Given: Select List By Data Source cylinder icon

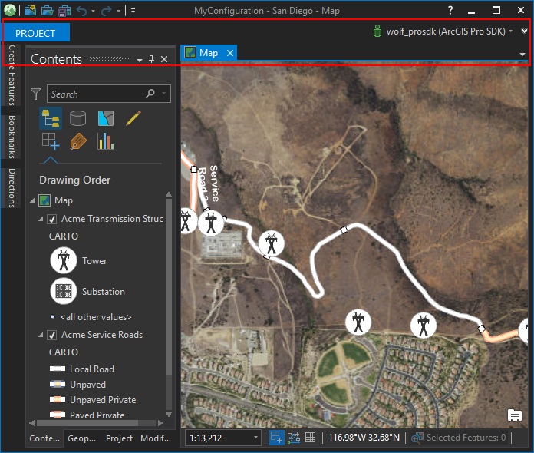Looking at the screenshot, I should (78, 118).
